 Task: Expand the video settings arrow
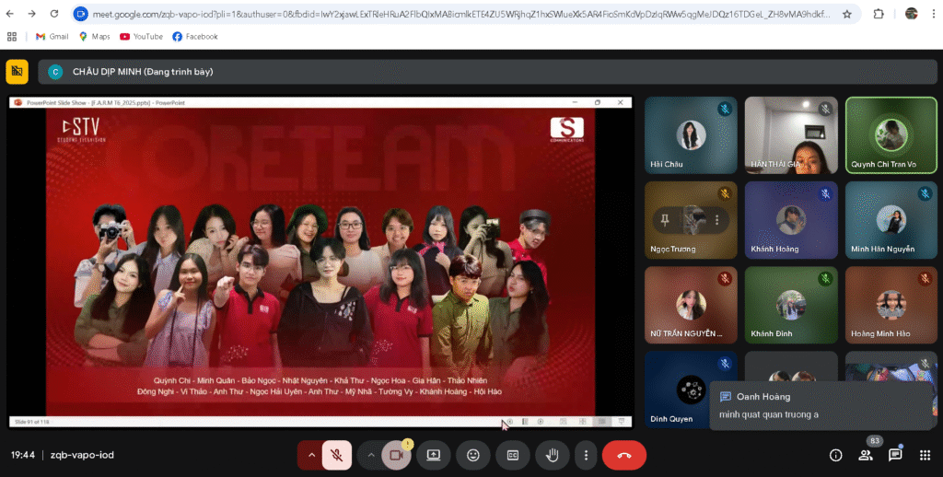372,455
